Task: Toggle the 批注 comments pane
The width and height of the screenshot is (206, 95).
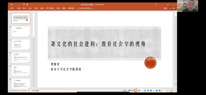Action: (131, 91)
